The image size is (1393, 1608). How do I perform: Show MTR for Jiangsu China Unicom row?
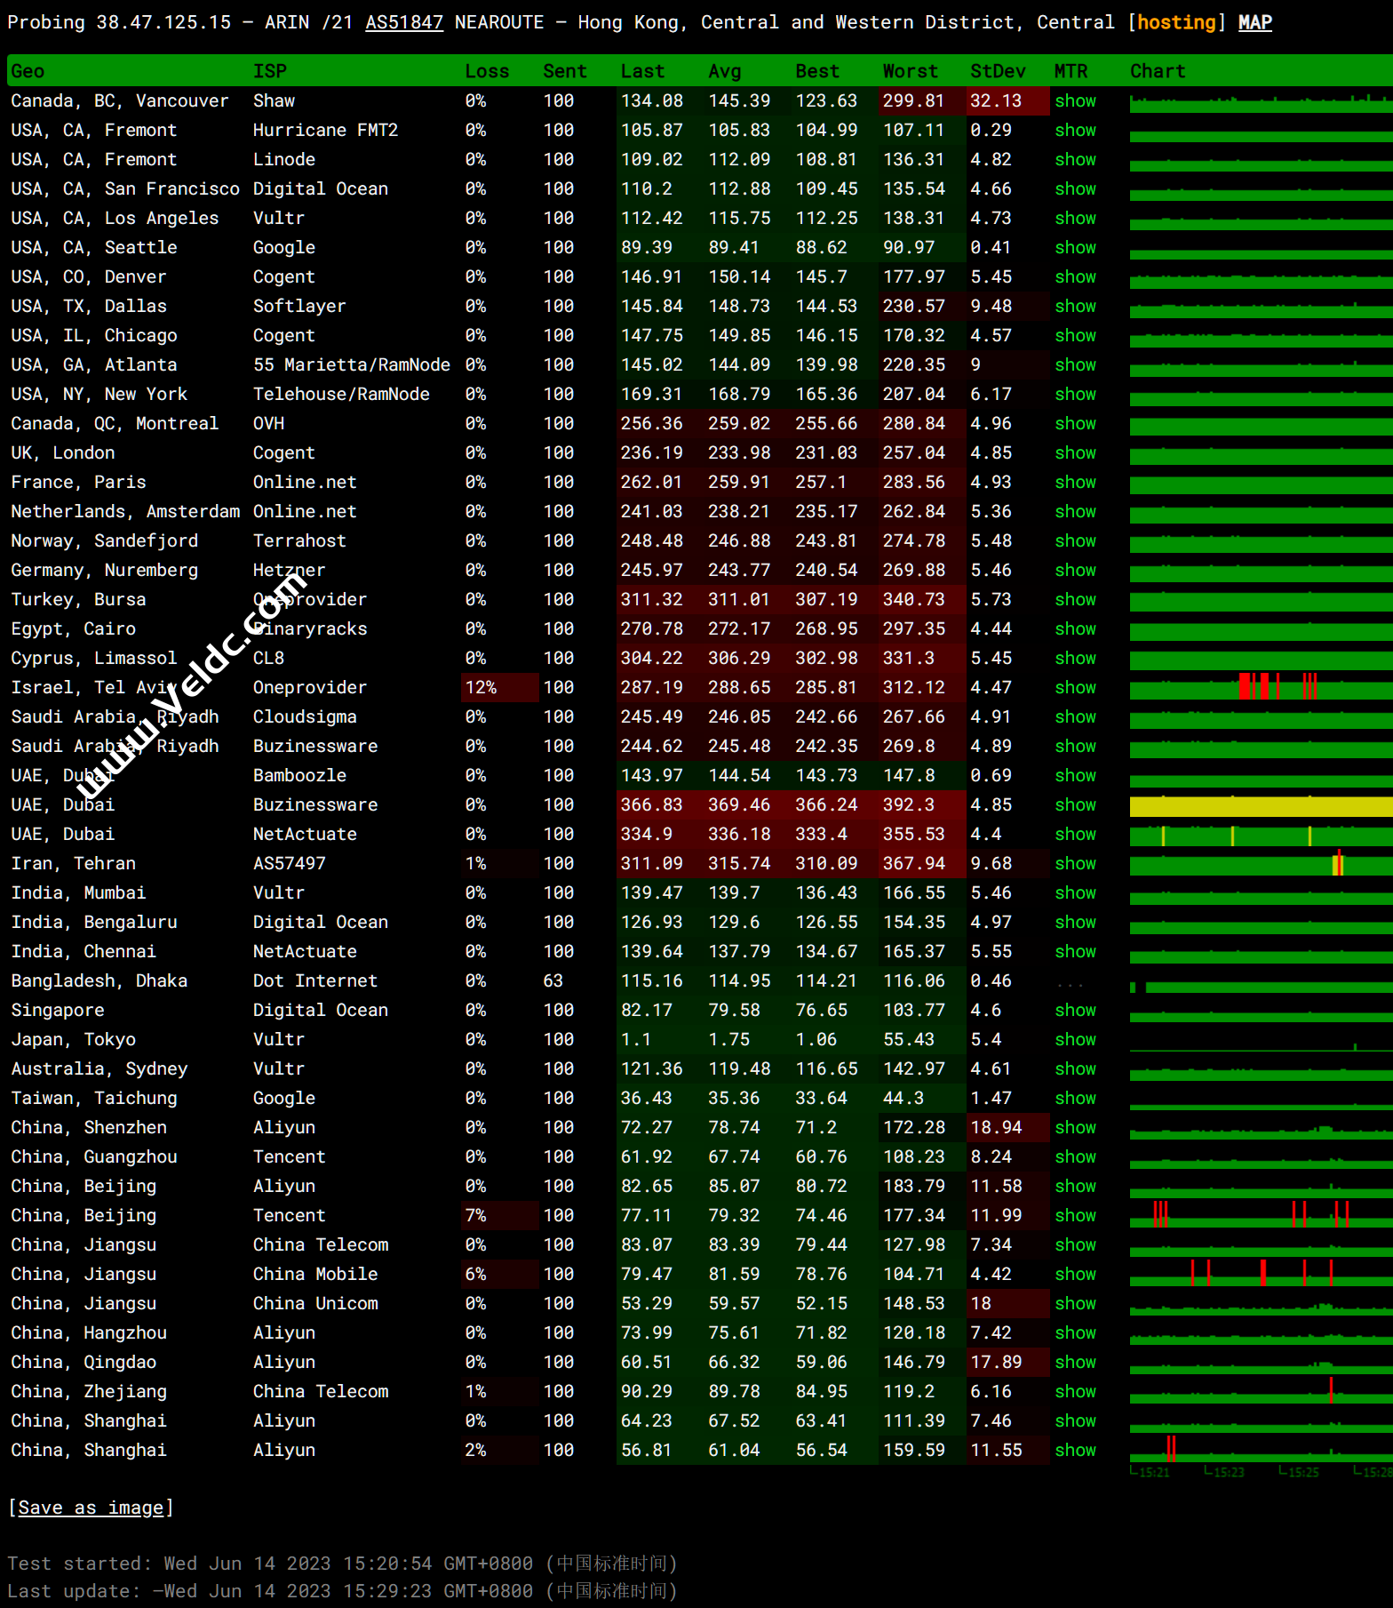coord(1075,1304)
